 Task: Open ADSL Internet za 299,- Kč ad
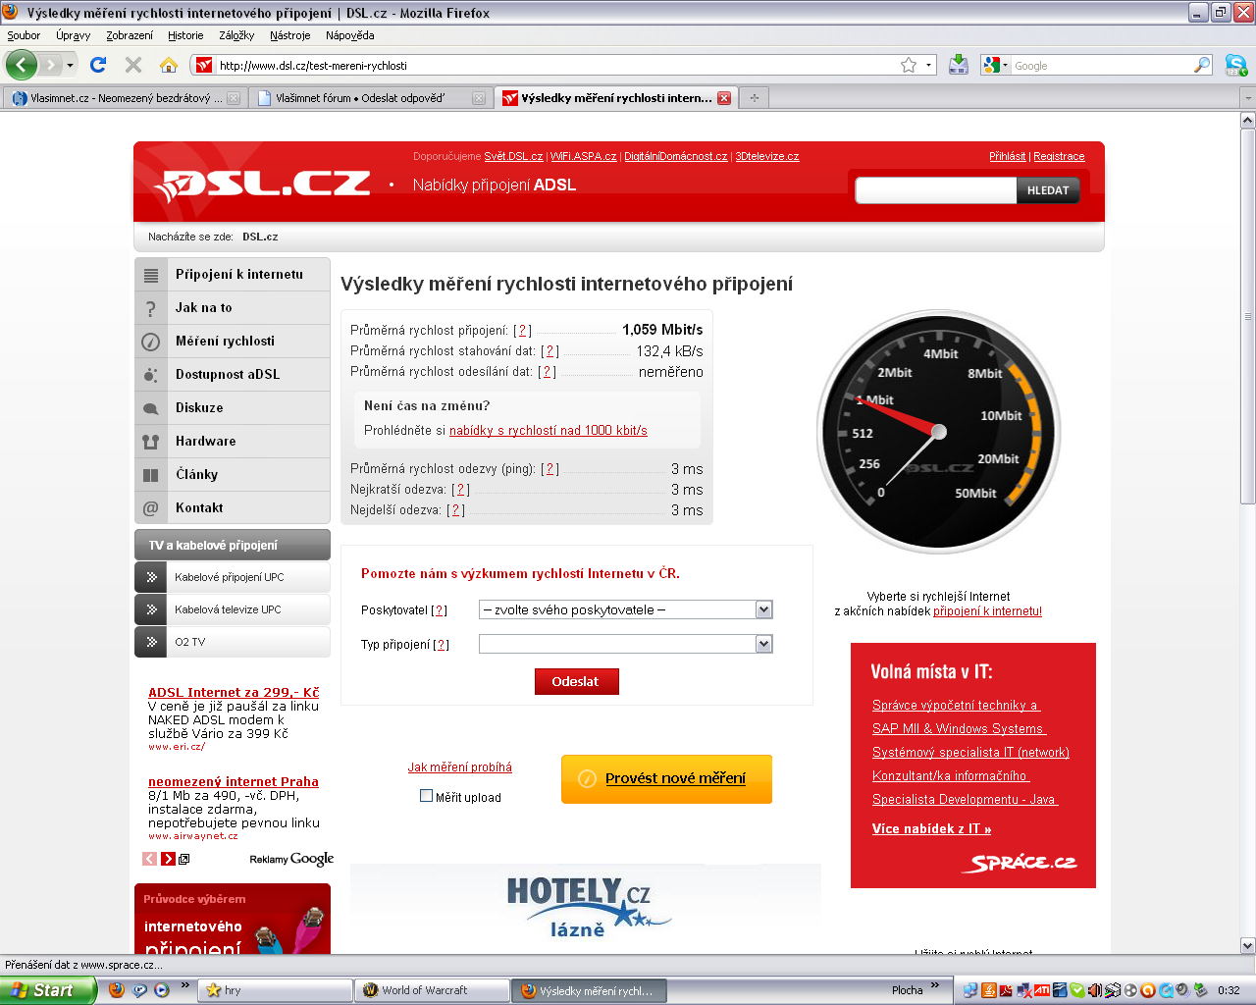pyautogui.click(x=234, y=692)
